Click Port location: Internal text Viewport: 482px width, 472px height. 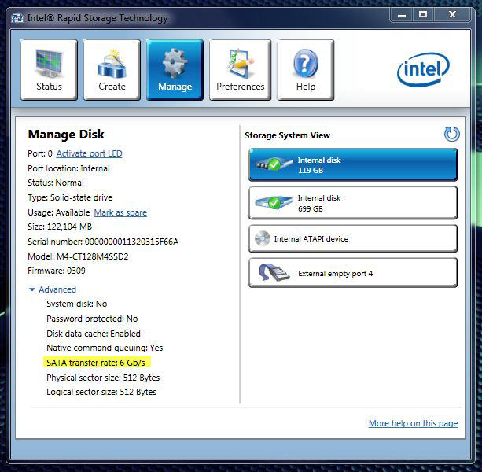coord(68,168)
